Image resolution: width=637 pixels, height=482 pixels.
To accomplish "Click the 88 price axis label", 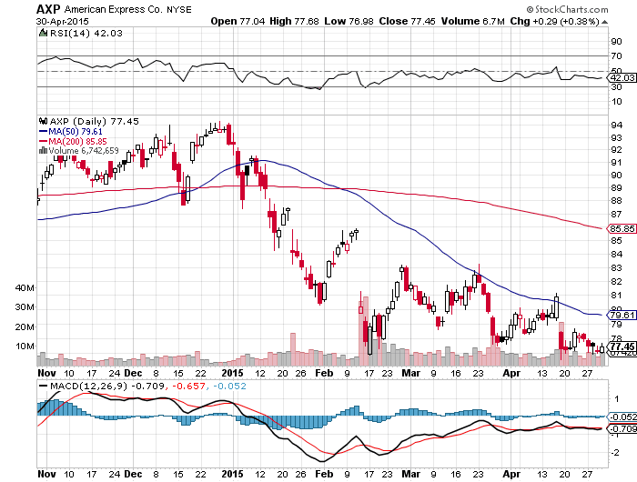I will tap(616, 201).
